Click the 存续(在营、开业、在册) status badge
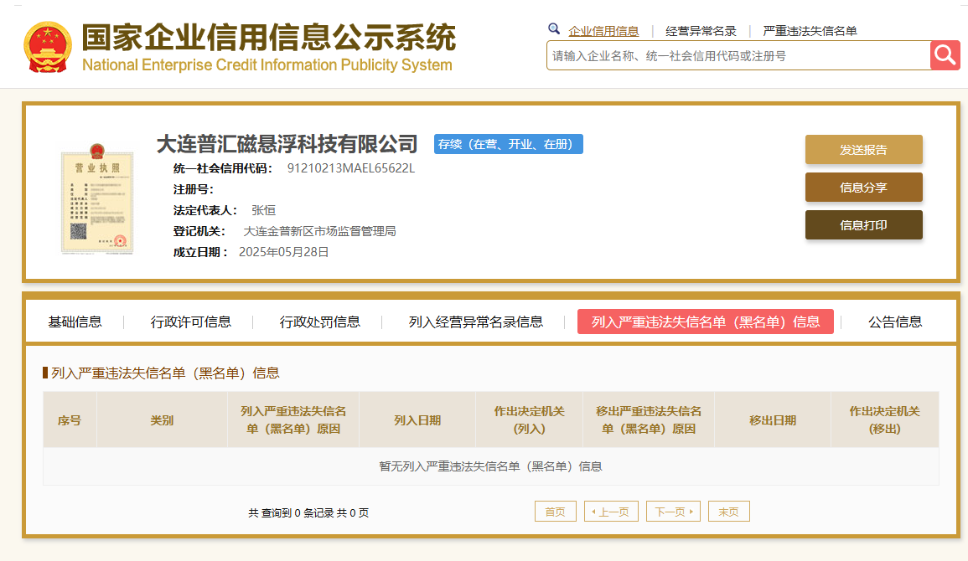968x561 pixels. [x=509, y=144]
